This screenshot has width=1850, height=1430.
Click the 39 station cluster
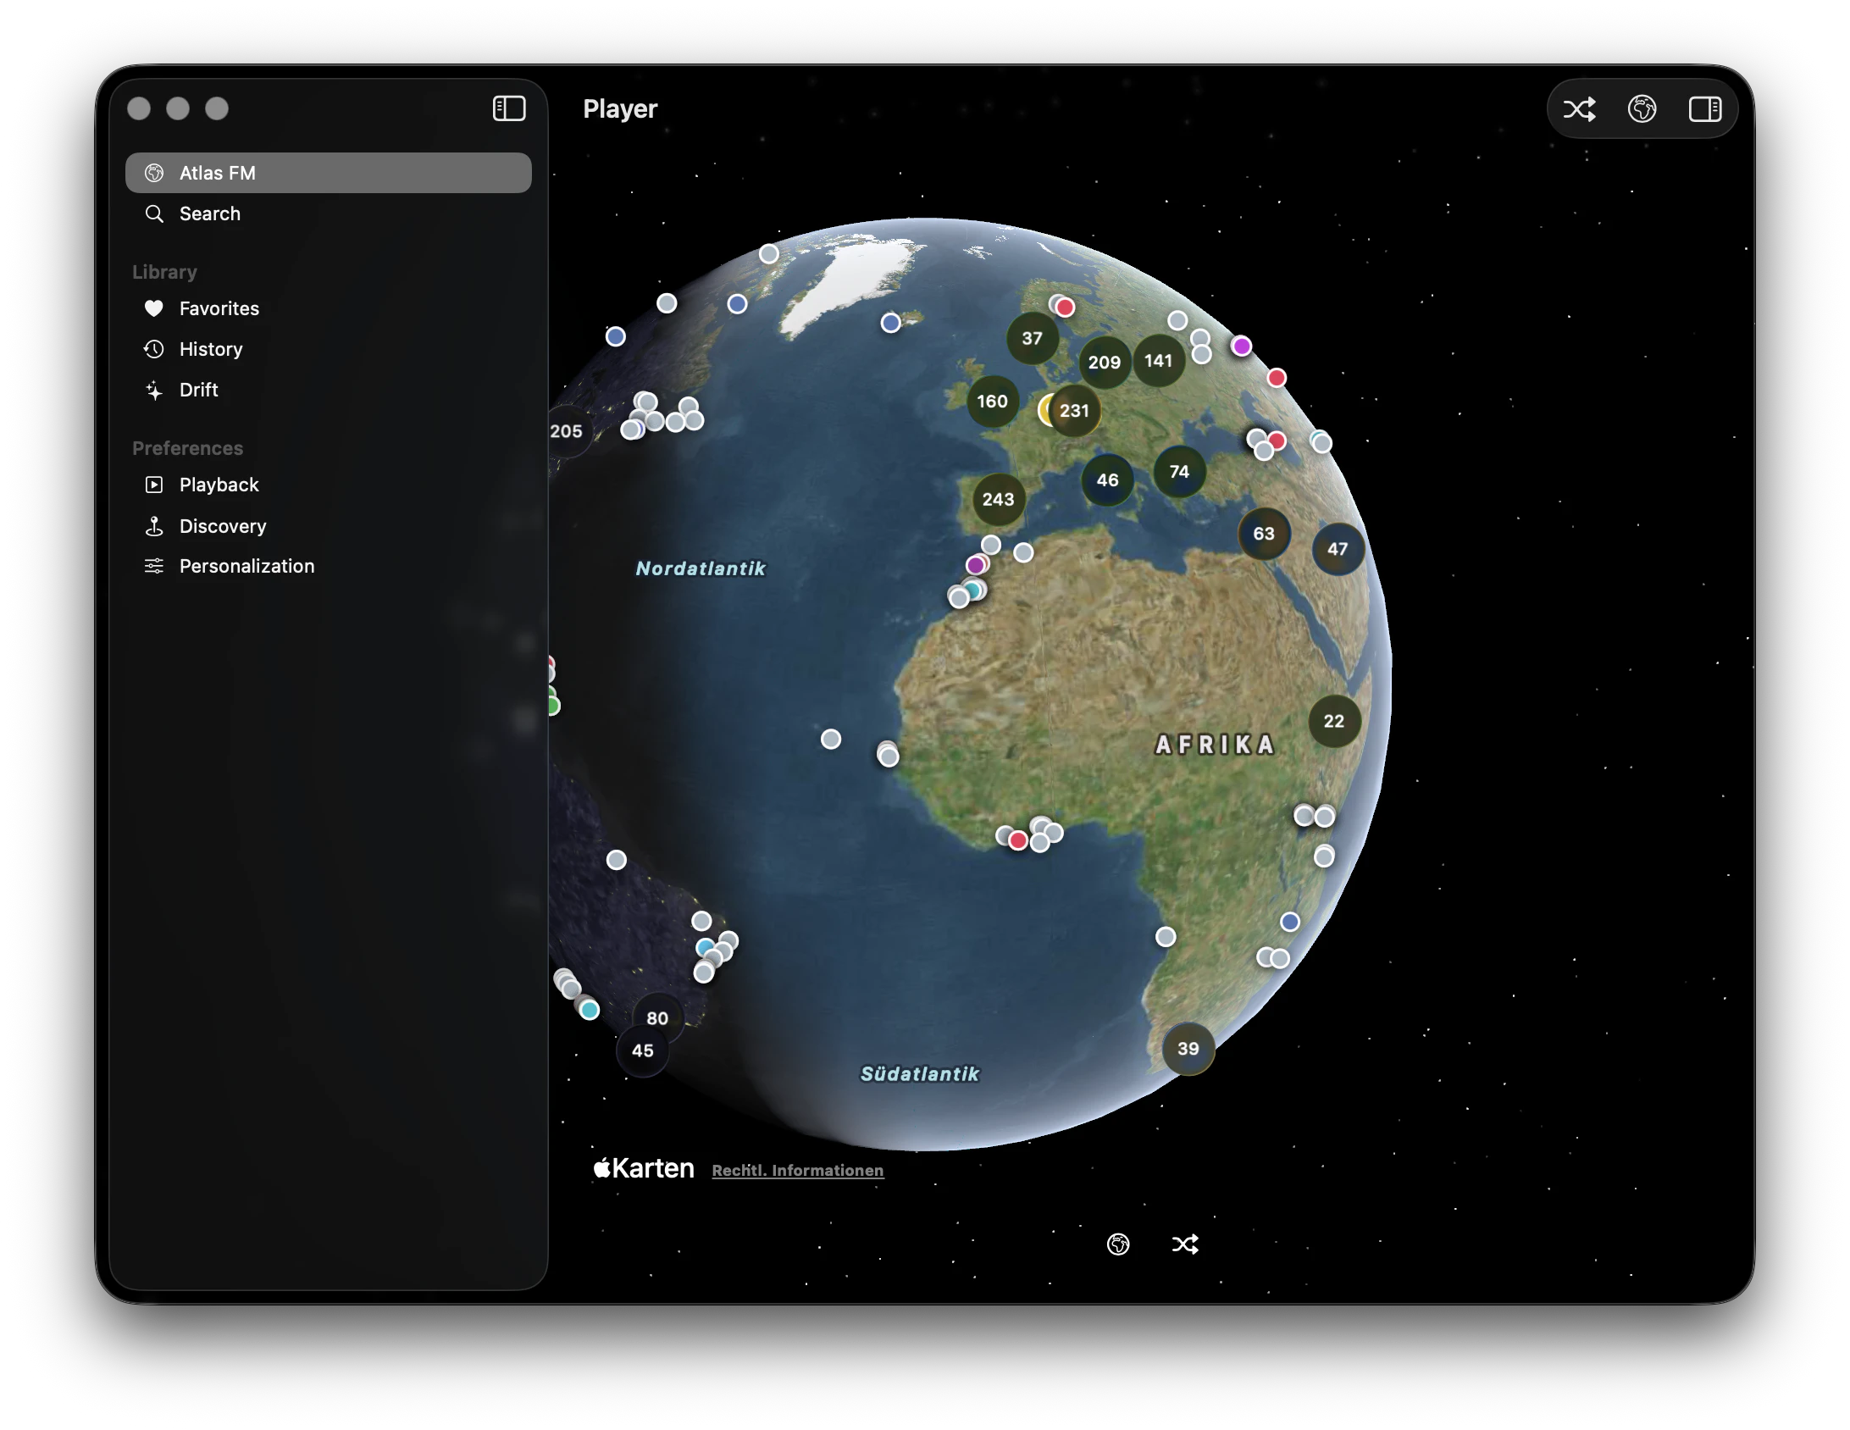1188,1048
